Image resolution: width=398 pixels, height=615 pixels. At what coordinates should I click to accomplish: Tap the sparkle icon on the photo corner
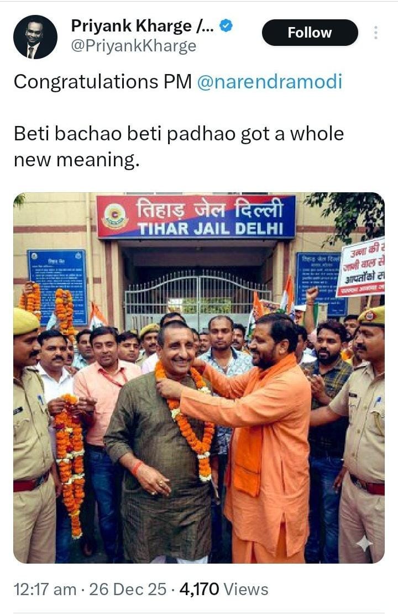point(364,543)
